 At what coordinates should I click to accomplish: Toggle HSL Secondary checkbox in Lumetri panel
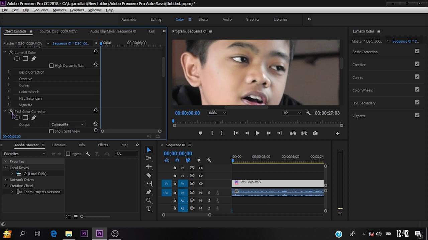click(x=417, y=102)
